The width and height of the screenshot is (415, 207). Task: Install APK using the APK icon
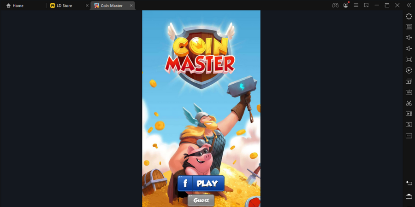[409, 92]
